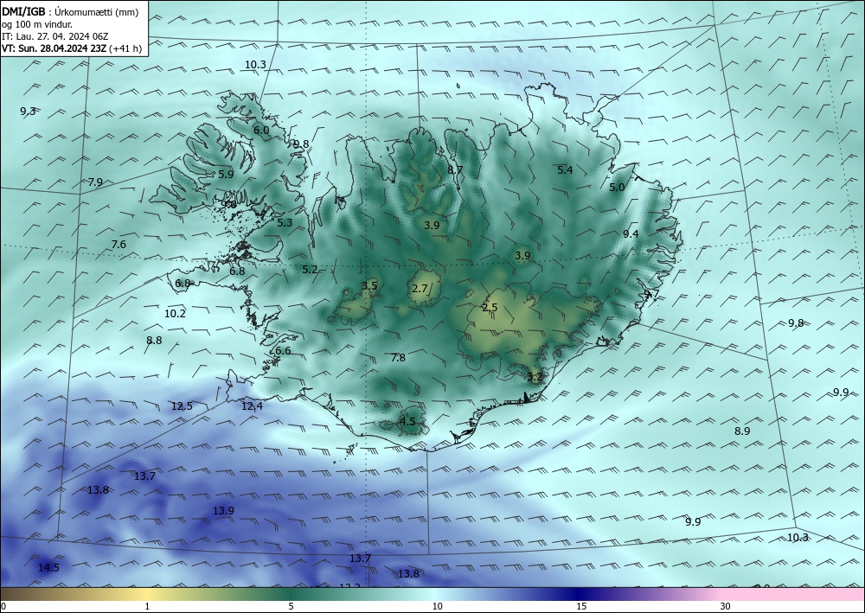The width and height of the screenshot is (865, 613).
Task: Click the 5.0 value on the map
Action: click(x=617, y=188)
